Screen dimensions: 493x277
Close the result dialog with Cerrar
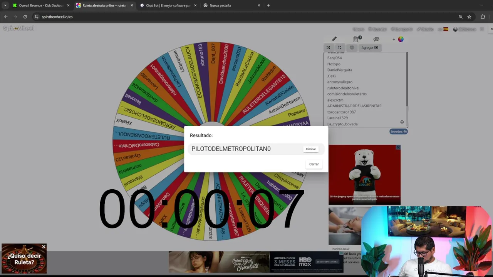click(x=314, y=164)
